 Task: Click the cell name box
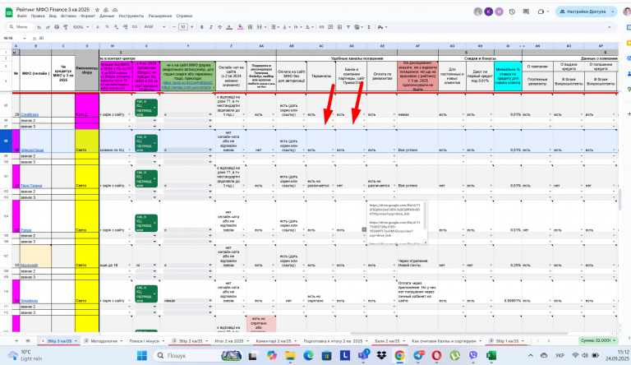pos(13,39)
